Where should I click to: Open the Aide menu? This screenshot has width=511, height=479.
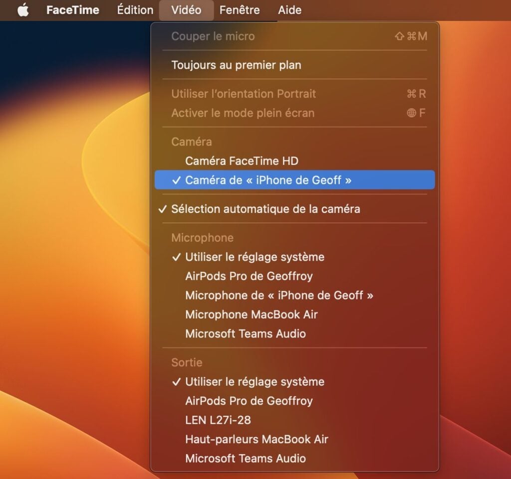(290, 10)
